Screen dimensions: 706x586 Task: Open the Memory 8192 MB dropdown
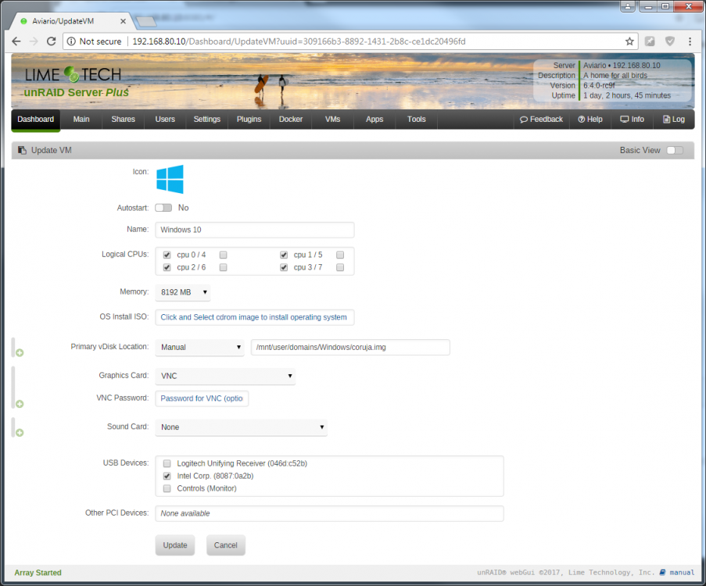[183, 292]
